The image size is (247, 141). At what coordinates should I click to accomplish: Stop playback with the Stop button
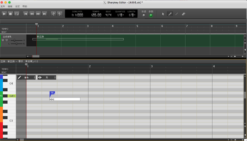pos(10,14)
